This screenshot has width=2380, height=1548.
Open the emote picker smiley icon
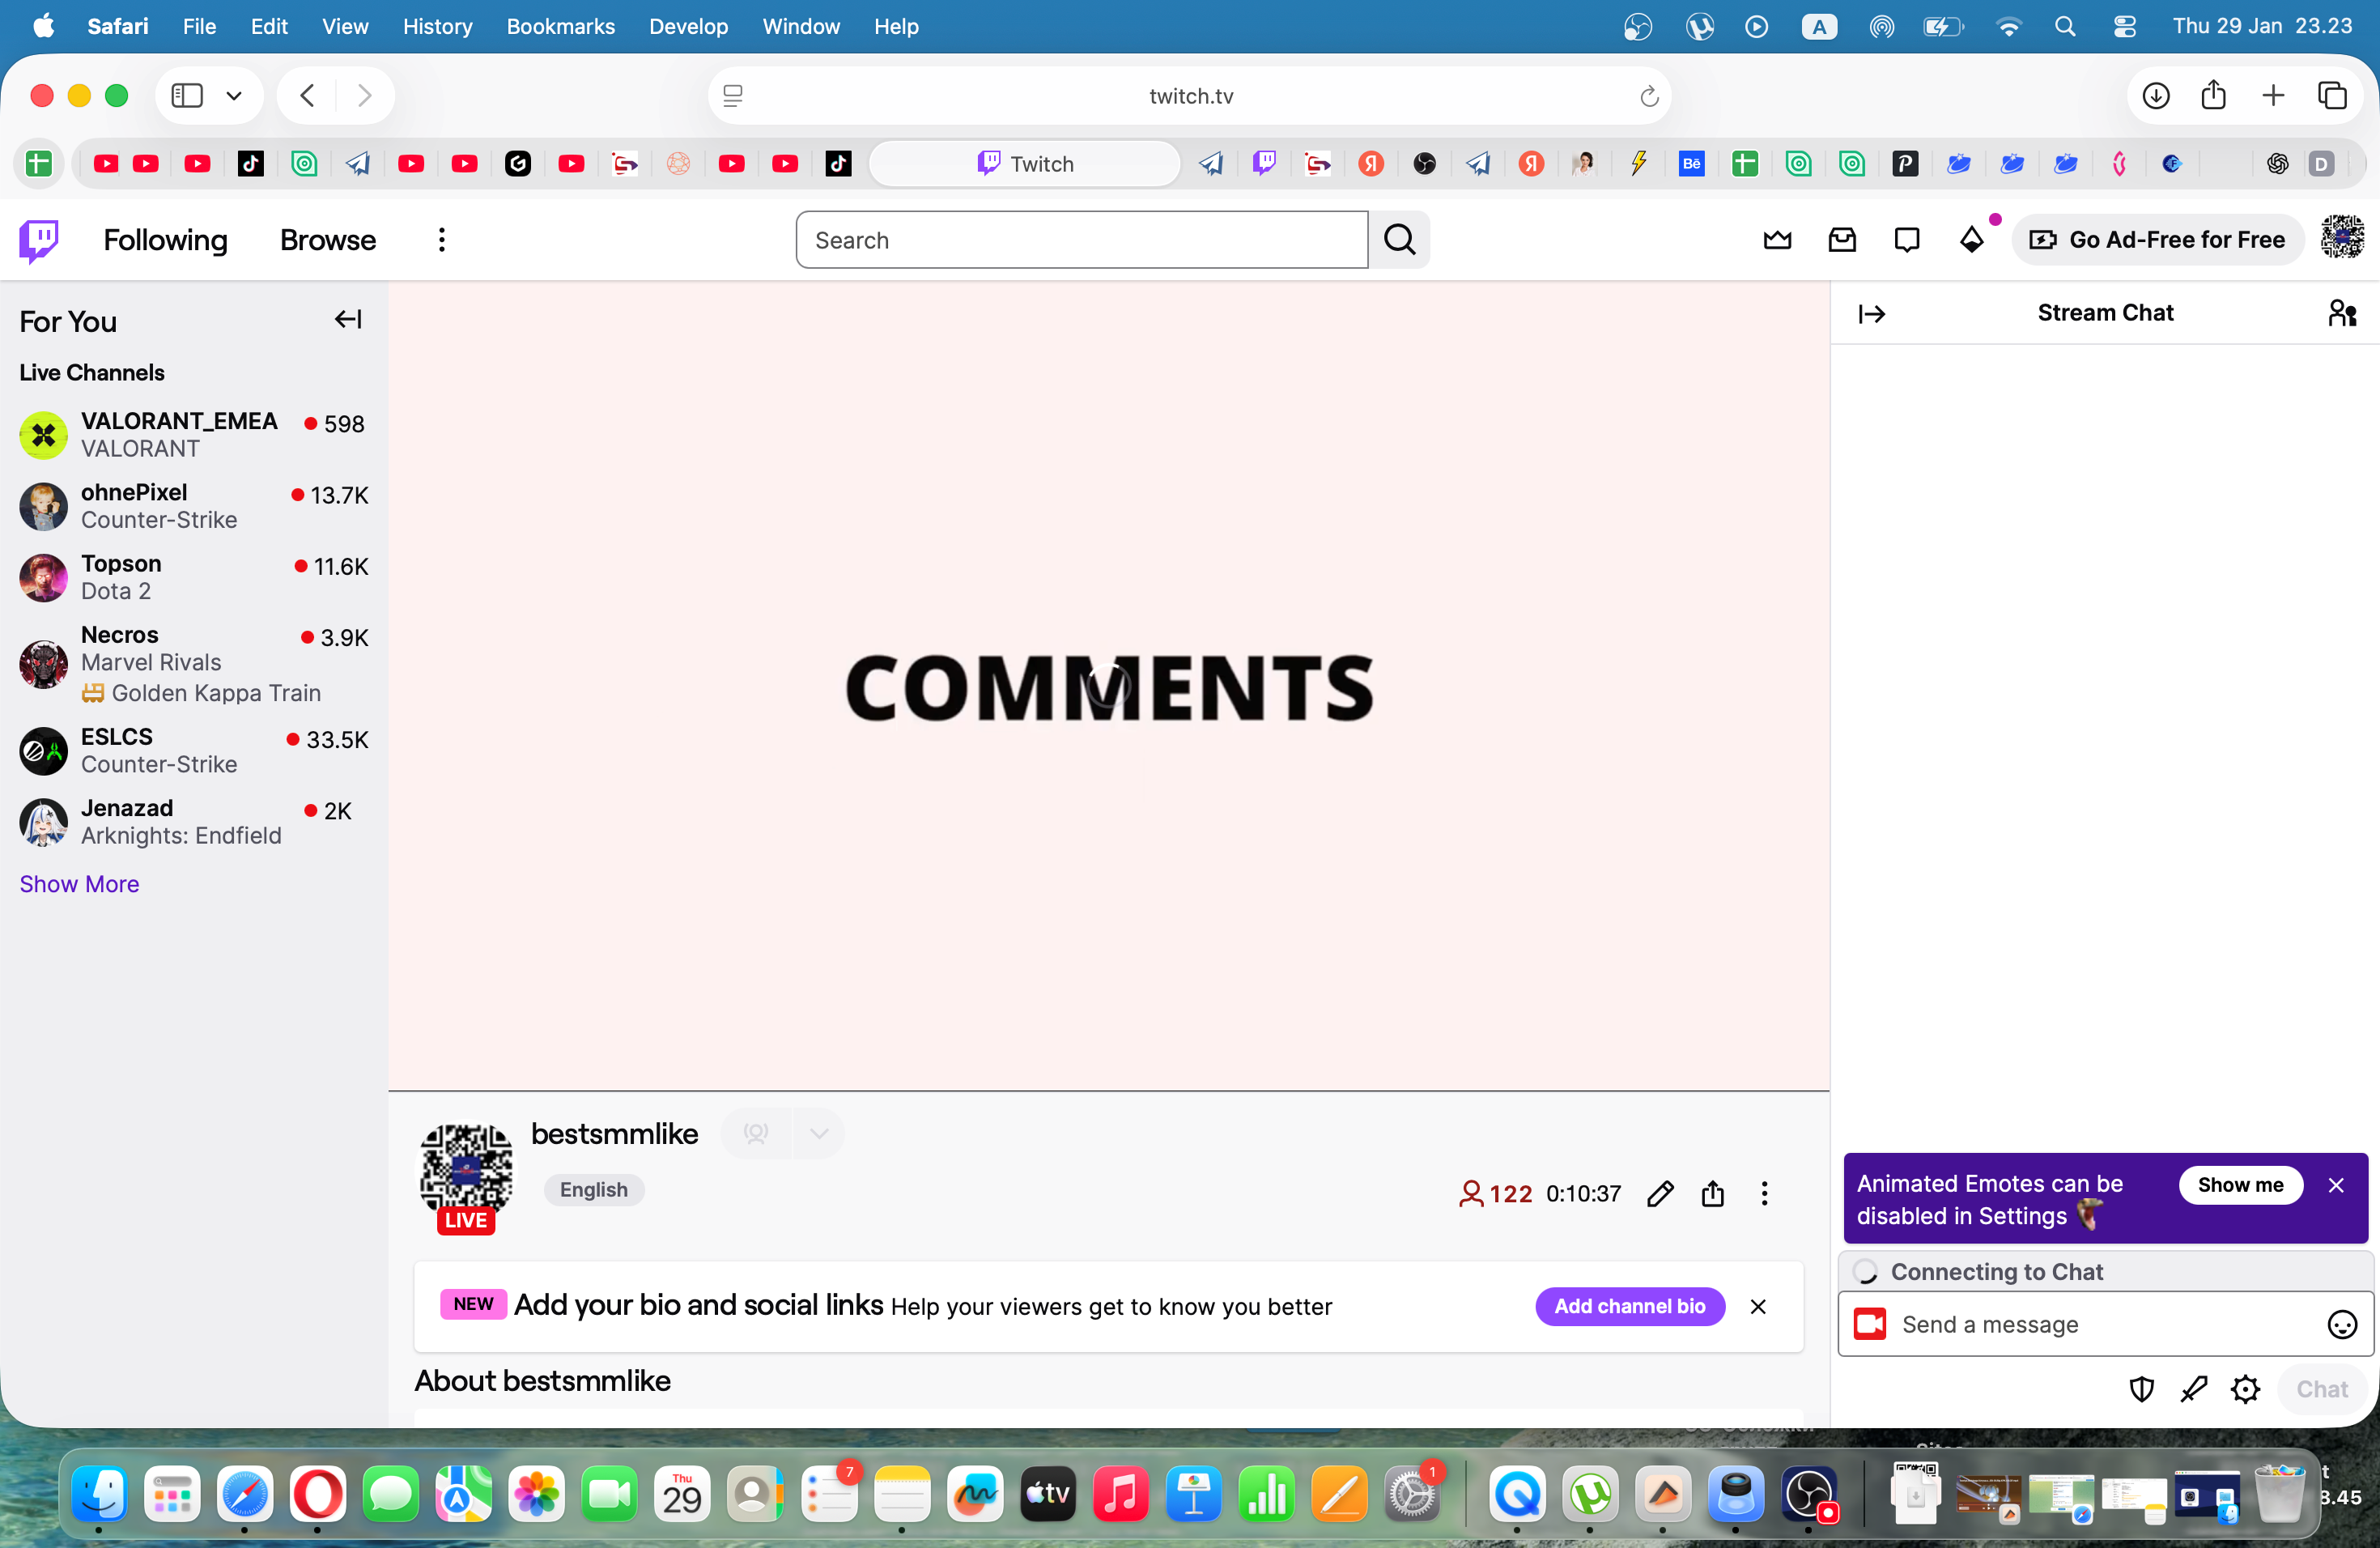click(2342, 1324)
